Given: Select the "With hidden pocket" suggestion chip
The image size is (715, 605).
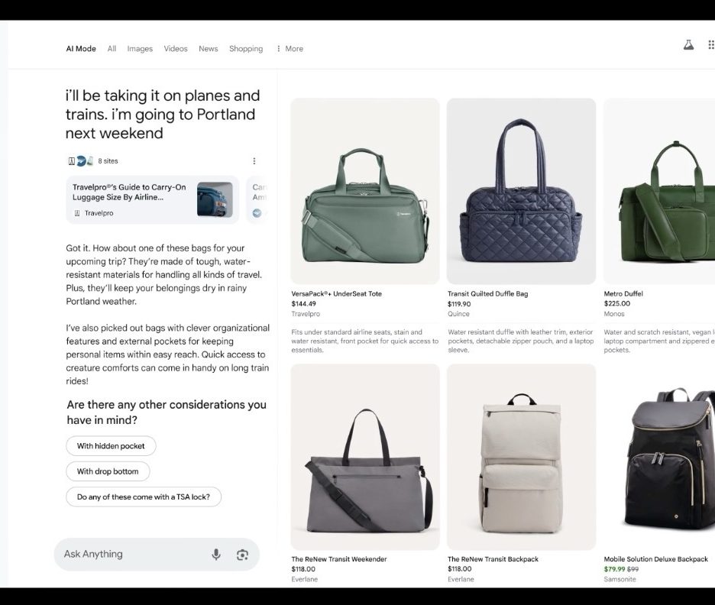Looking at the screenshot, I should (111, 446).
